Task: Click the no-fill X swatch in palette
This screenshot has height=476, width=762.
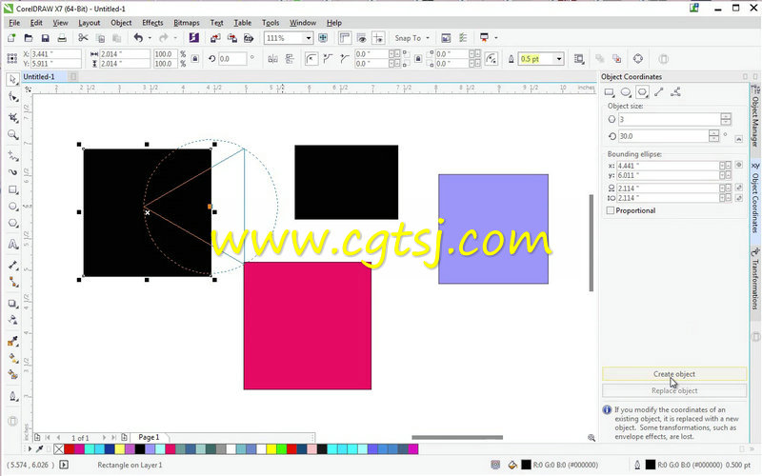Action: click(59, 449)
